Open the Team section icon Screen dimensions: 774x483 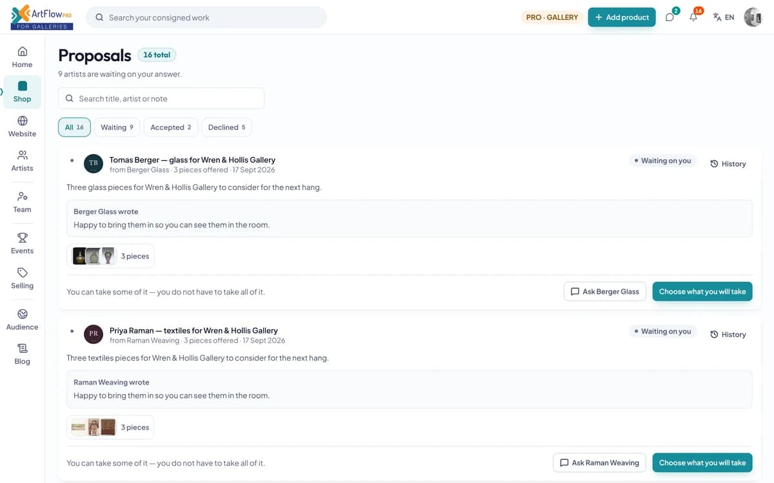coord(22,196)
